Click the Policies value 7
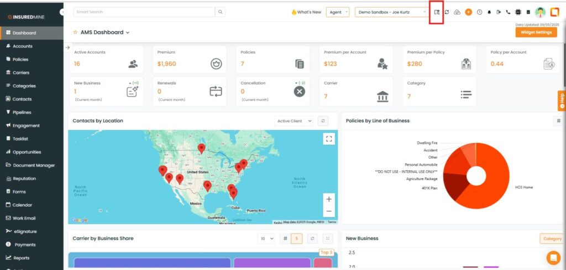The image size is (566, 270). [243, 64]
